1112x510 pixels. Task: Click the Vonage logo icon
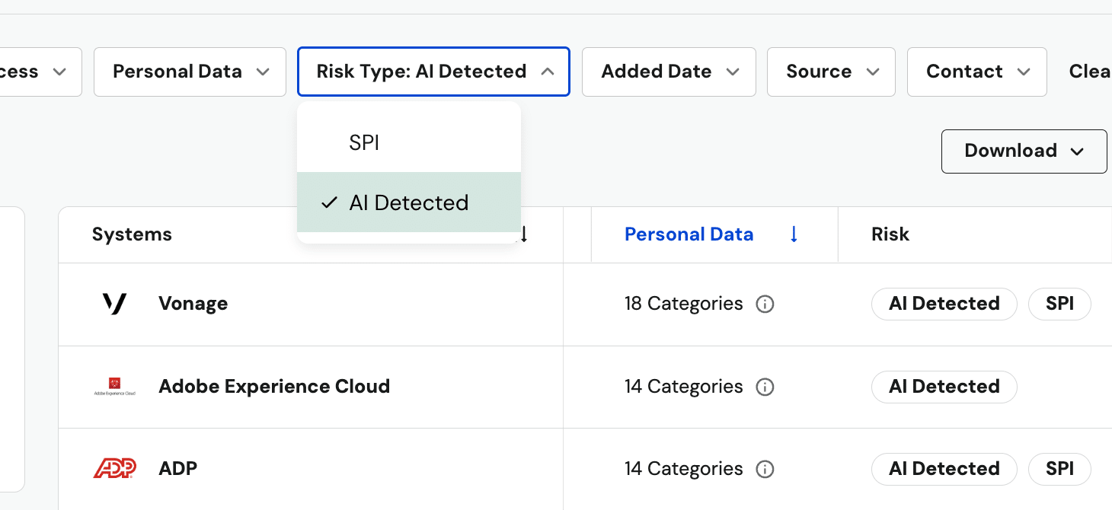(x=114, y=304)
